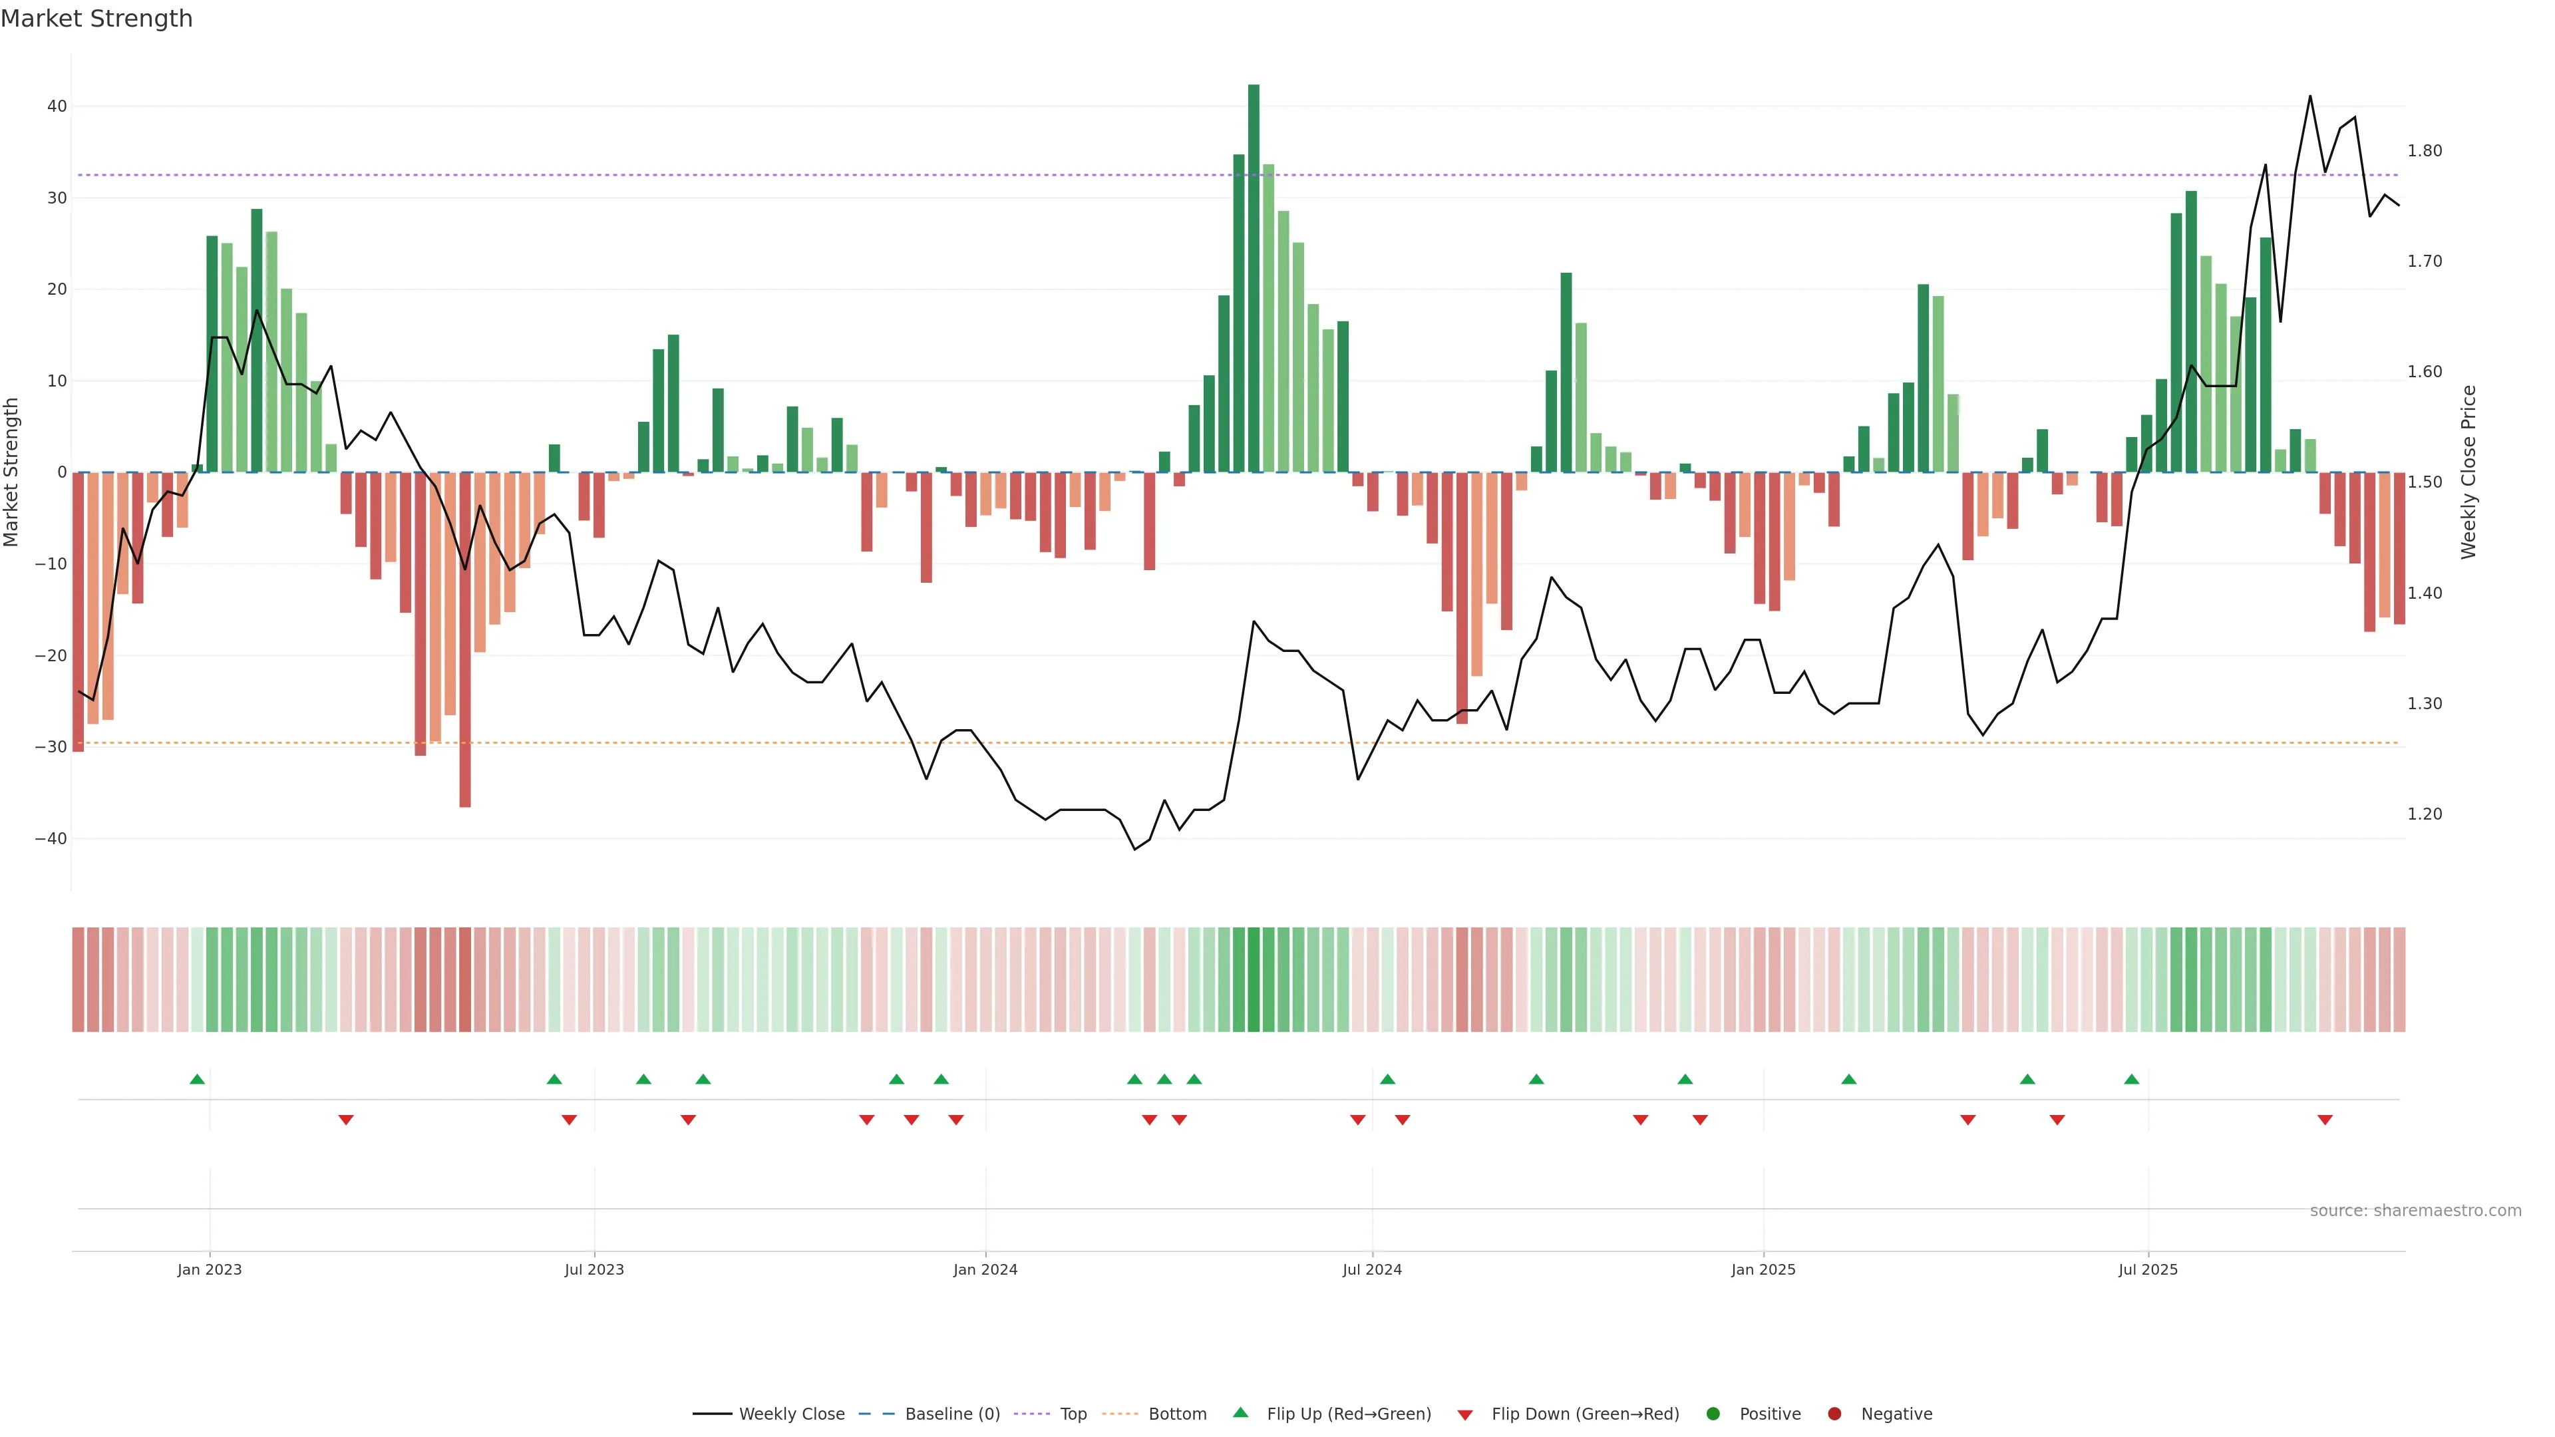Click the green Positive circle legend icon
Image resolution: width=2555 pixels, height=1437 pixels.
pos(1713,1414)
